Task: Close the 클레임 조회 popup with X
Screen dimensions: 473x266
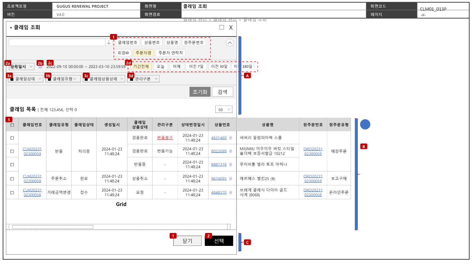Action: point(231,27)
